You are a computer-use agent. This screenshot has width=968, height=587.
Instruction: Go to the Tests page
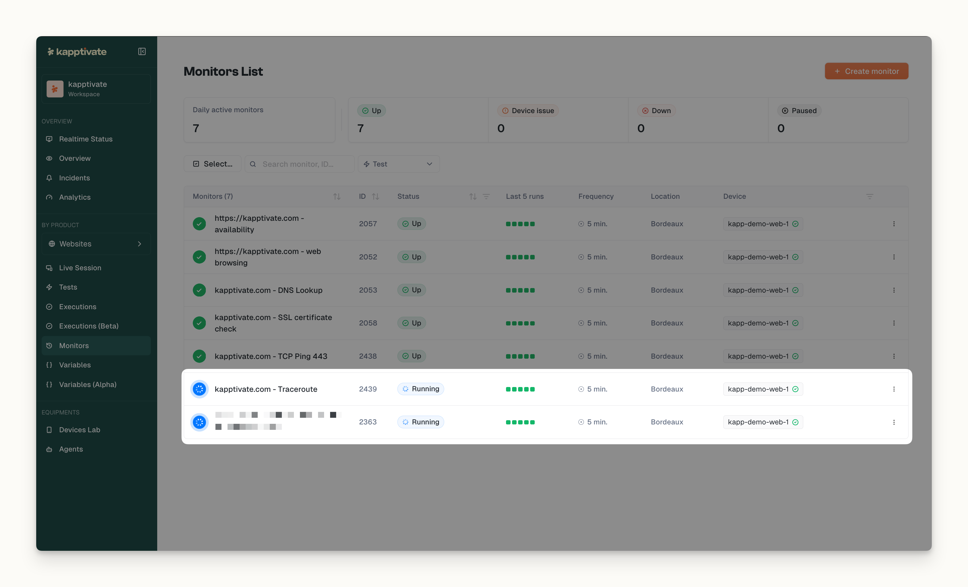click(x=96, y=287)
